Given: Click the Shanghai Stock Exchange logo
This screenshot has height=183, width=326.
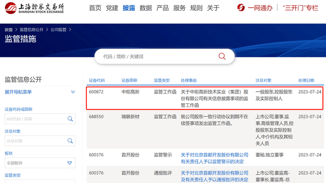Looking at the screenshot, I should click(34, 8).
